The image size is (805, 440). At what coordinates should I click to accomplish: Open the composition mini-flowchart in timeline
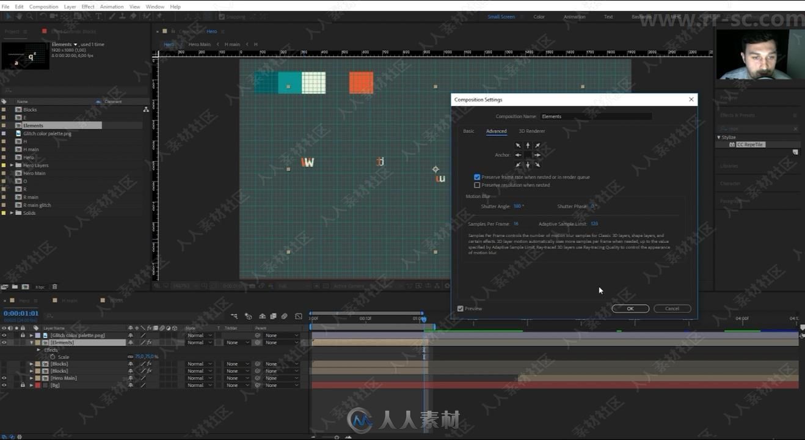pos(235,316)
